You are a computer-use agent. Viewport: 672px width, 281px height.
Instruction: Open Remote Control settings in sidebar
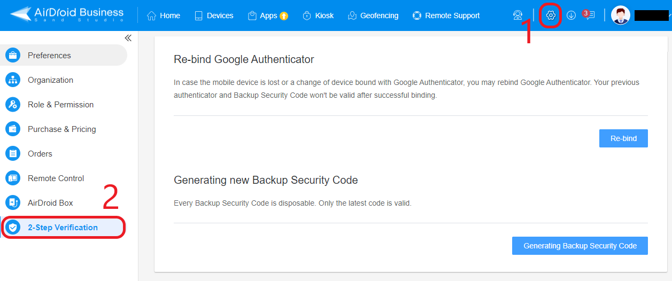click(56, 178)
